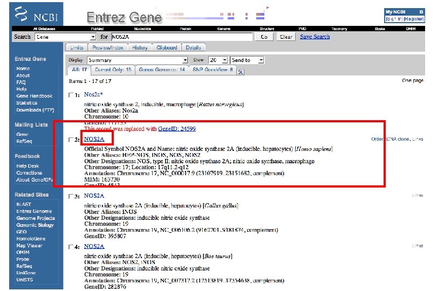Open the Display dropdown showing Summary
The image size is (437, 291).
point(138,60)
